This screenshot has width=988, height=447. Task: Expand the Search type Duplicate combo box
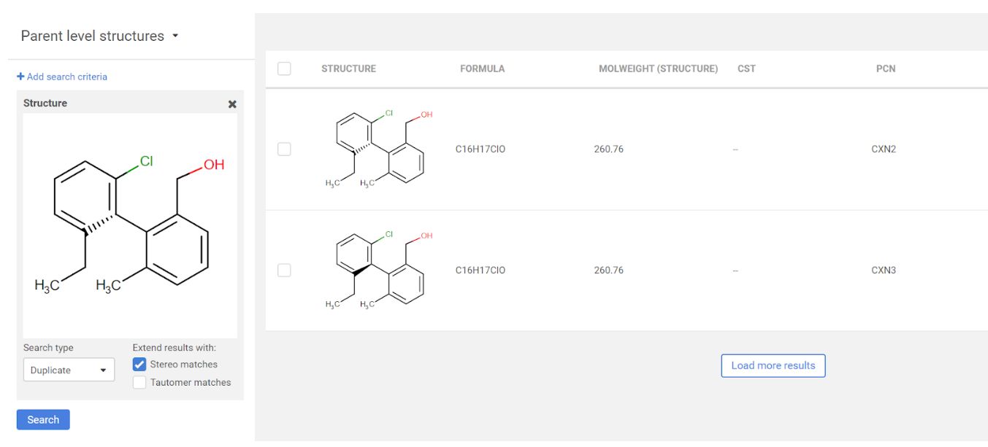69,370
